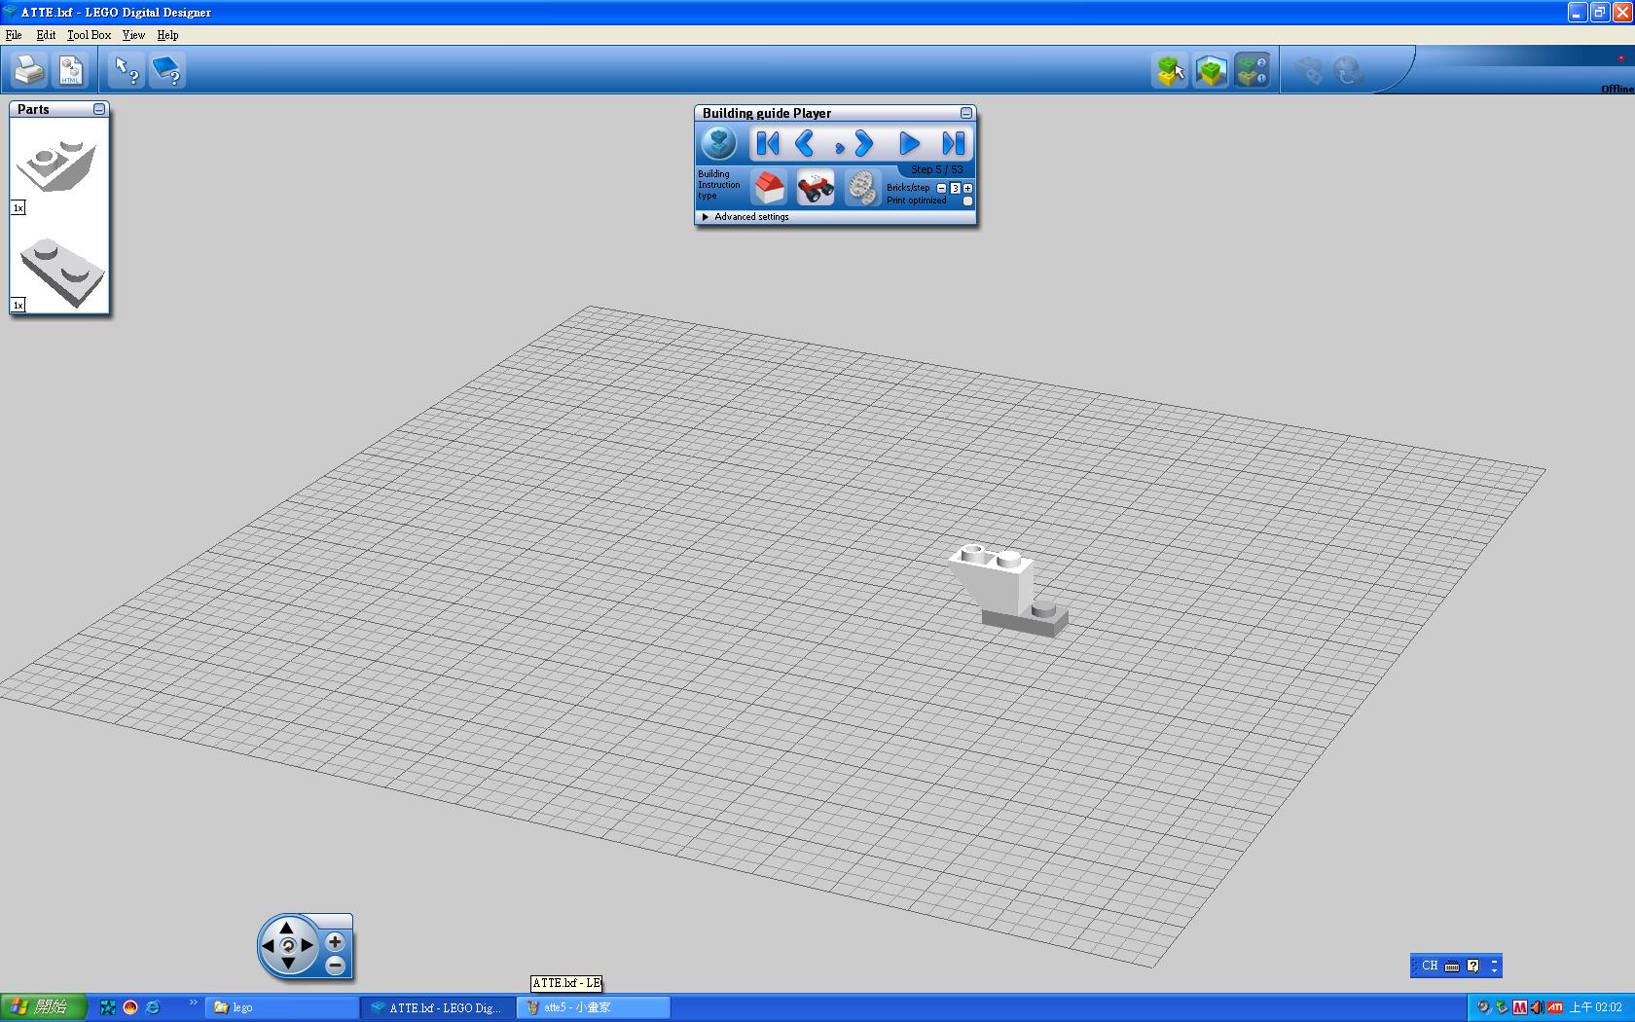Open the File menu

[14, 35]
